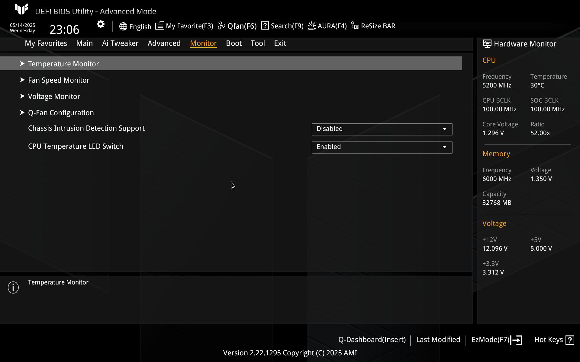
Task: Expand Voltage Monitor submenu
Action: click(x=54, y=96)
